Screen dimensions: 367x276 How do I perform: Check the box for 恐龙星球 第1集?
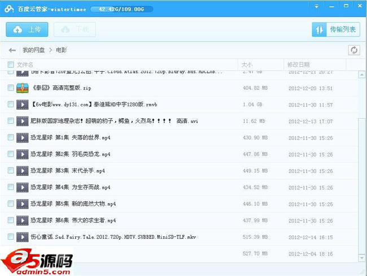click(x=11, y=137)
